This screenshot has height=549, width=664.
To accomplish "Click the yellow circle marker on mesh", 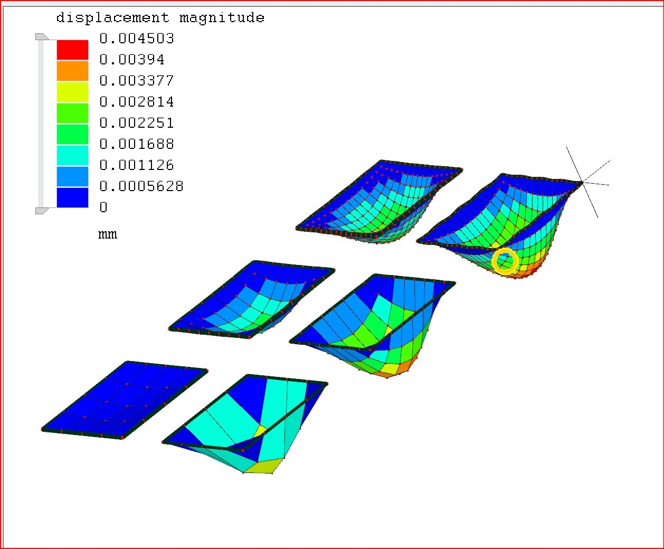I will click(x=505, y=261).
